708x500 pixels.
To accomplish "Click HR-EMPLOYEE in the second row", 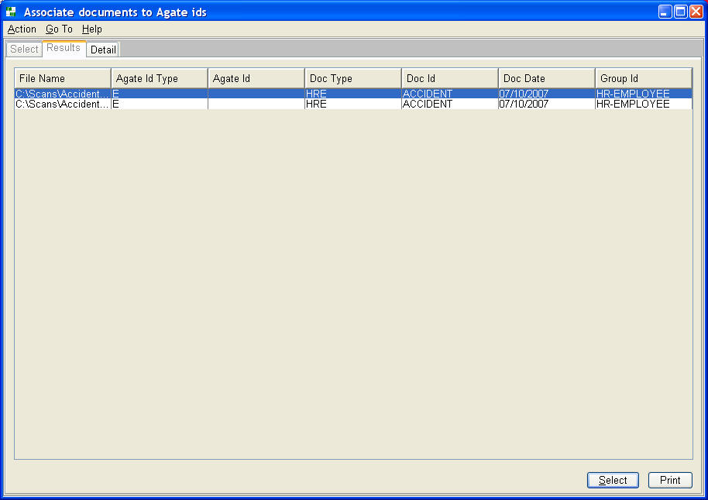I will tap(633, 104).
